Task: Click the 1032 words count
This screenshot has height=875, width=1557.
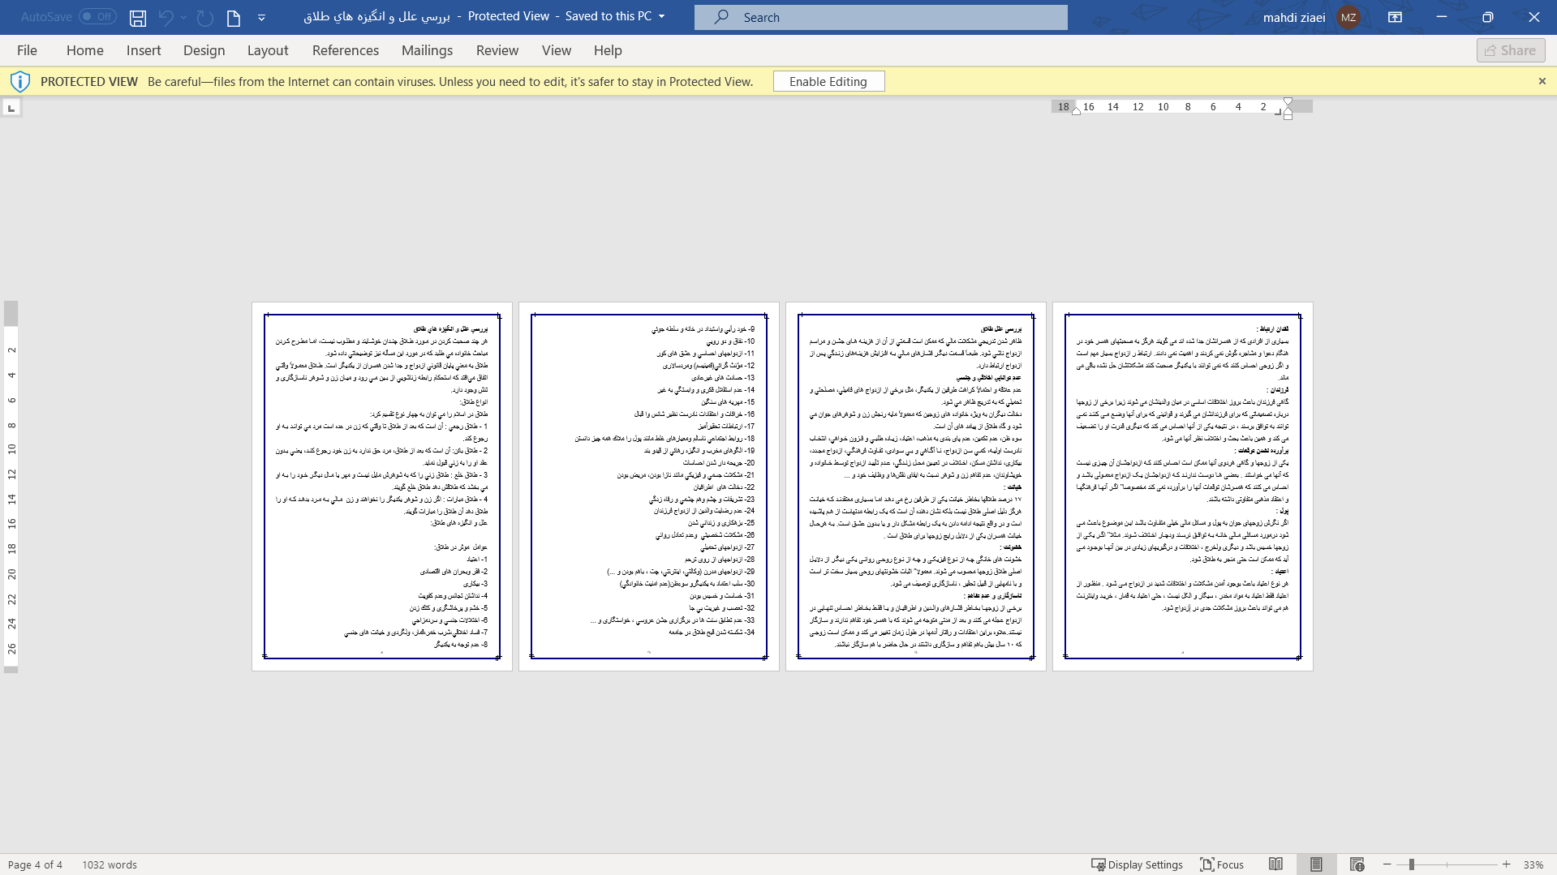Action: tap(110, 864)
